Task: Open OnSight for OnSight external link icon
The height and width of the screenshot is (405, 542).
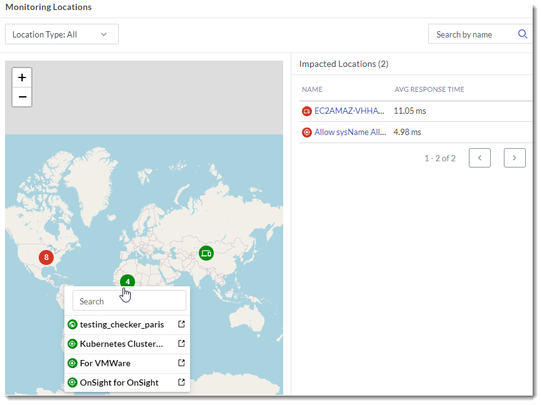Action: coord(181,382)
